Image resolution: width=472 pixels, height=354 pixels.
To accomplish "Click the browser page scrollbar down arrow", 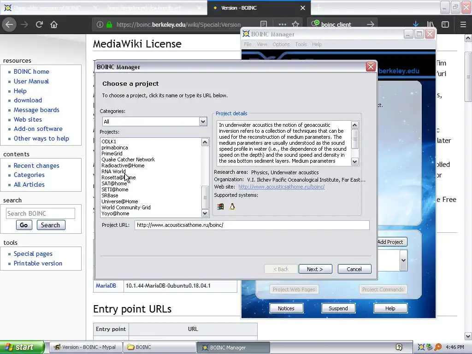I will tap(468, 336).
